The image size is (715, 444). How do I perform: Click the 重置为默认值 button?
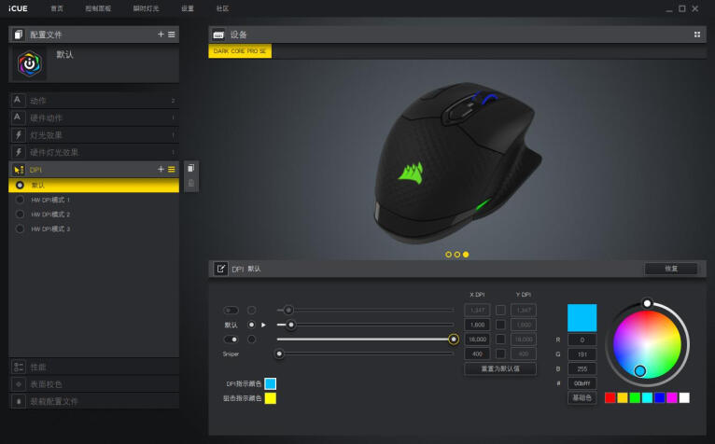coord(500,368)
